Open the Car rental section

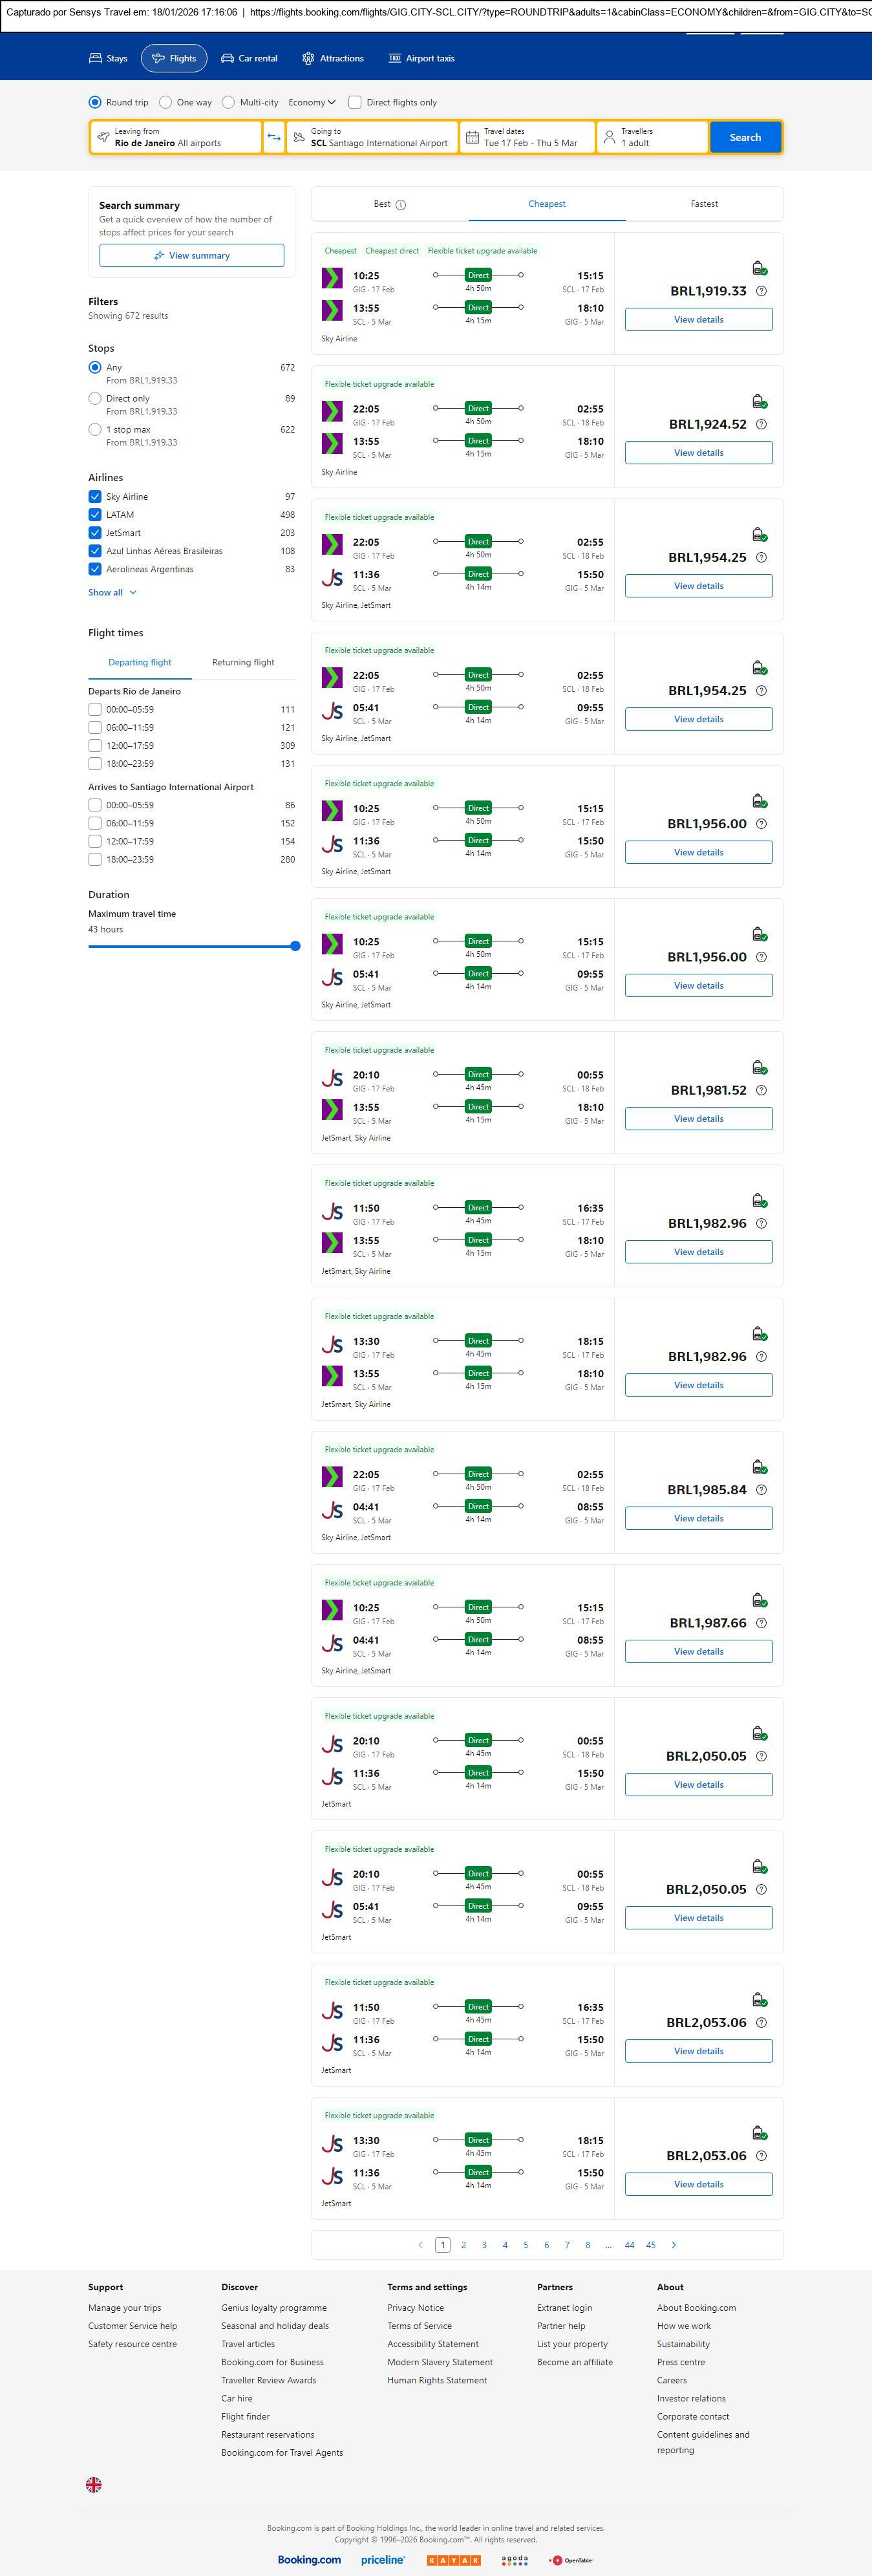[x=249, y=58]
